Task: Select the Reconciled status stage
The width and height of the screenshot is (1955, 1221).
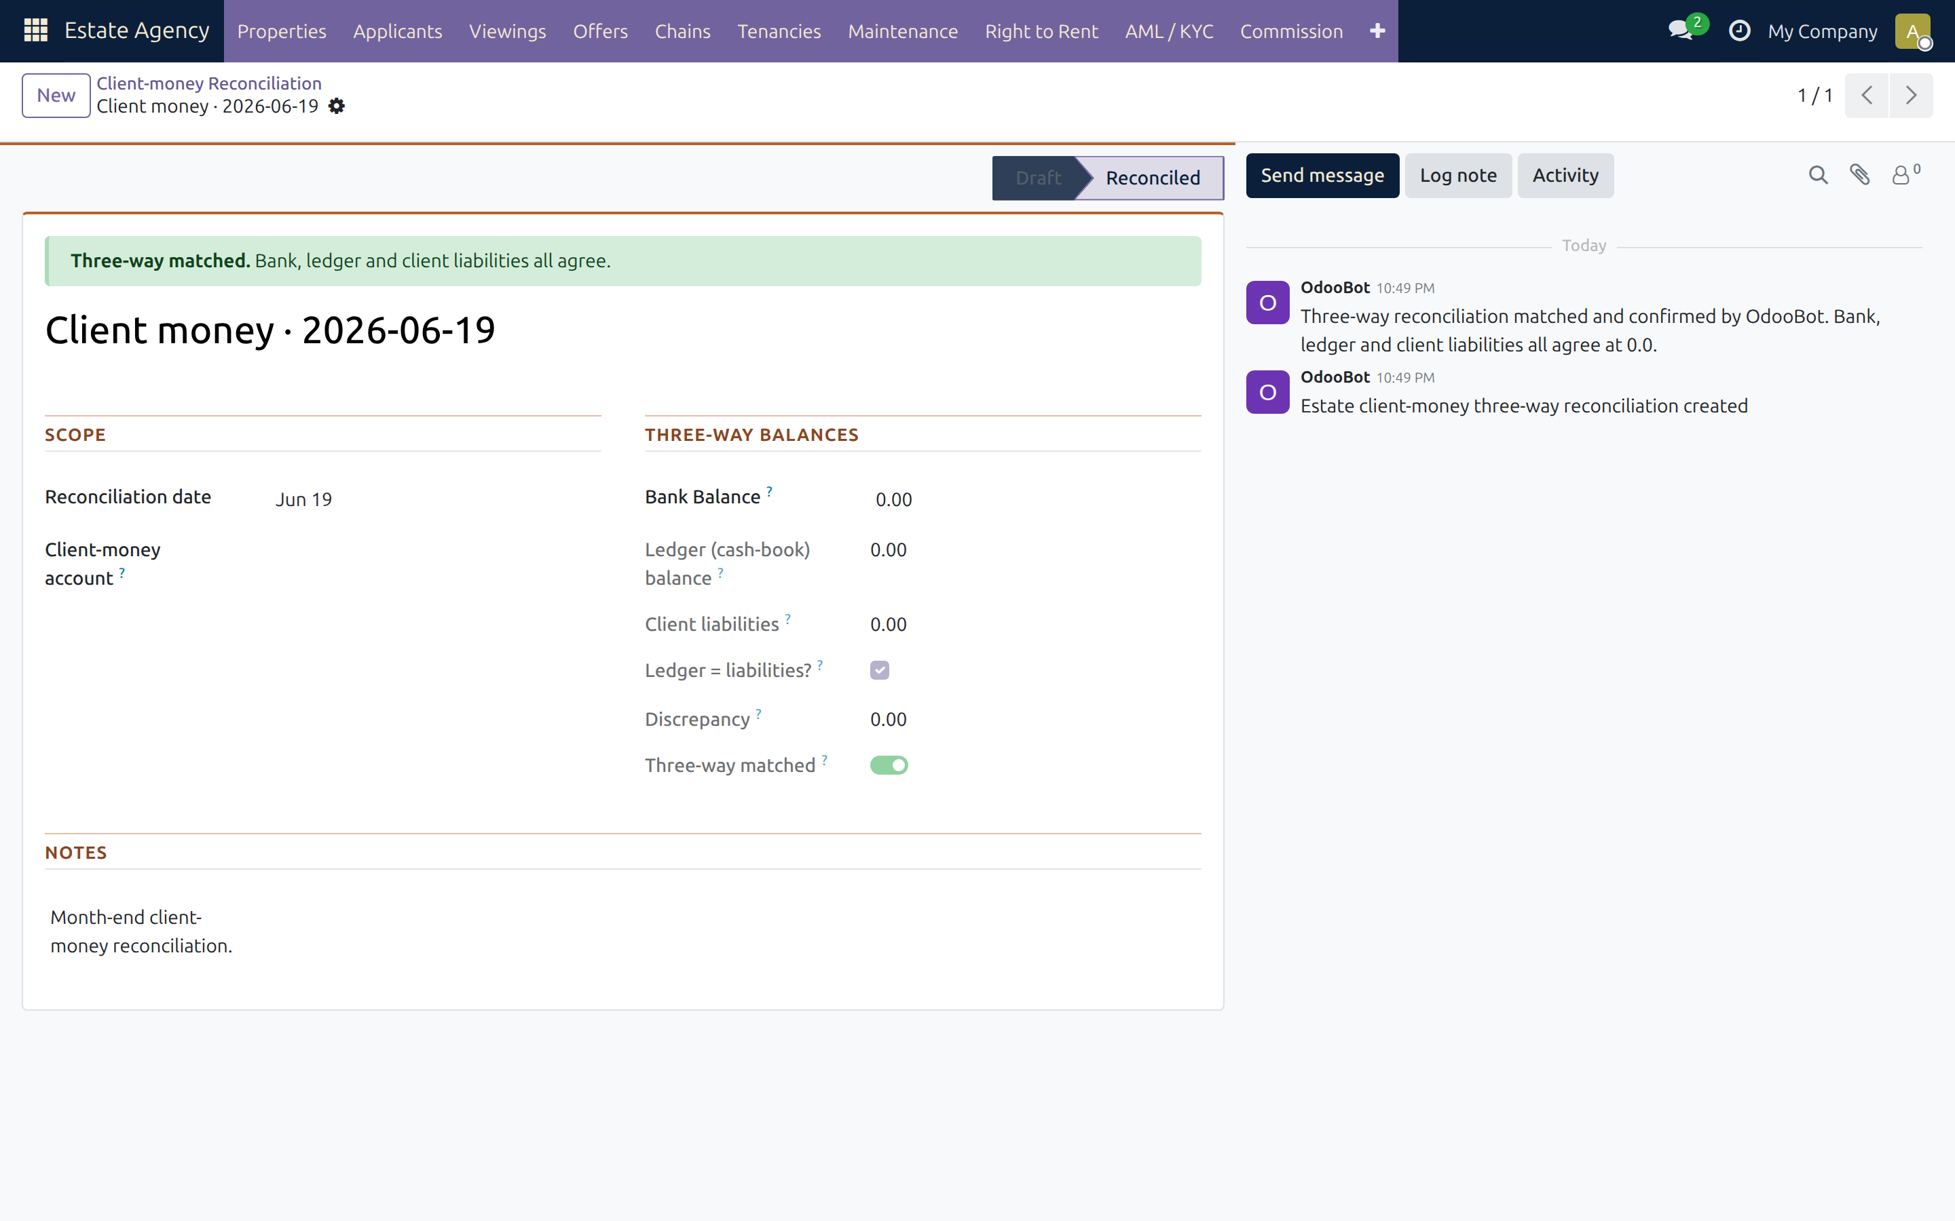Action: pos(1151,178)
